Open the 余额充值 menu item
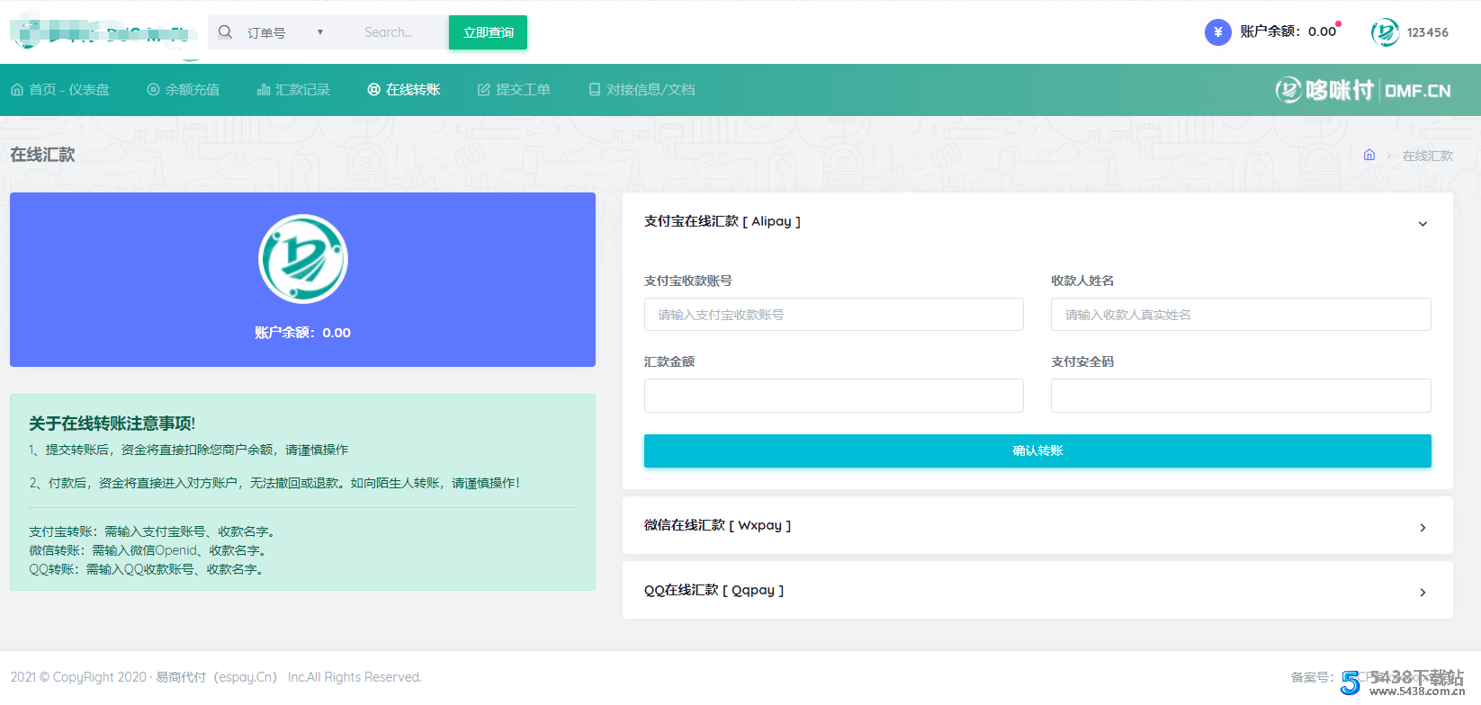This screenshot has width=1481, height=705. coord(184,90)
